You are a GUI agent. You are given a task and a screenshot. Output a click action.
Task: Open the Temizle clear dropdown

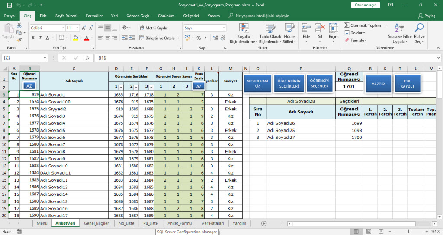click(356, 40)
